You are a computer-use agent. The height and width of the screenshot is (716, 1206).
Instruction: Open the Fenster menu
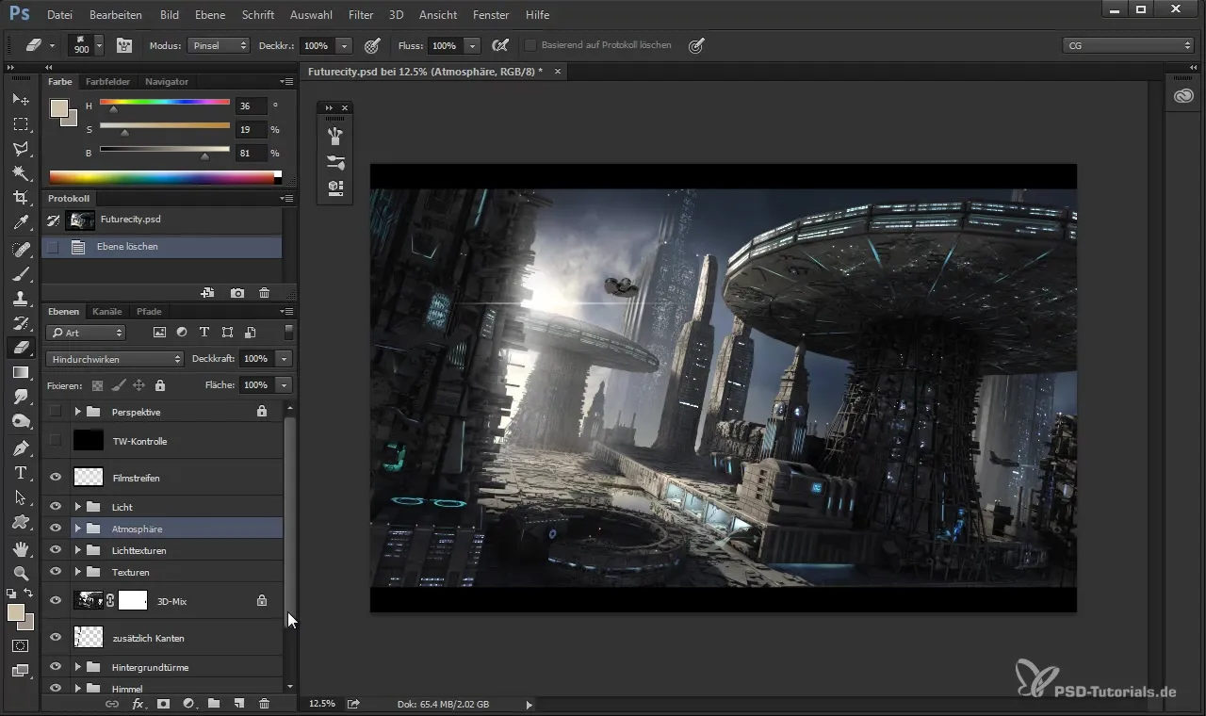(491, 15)
